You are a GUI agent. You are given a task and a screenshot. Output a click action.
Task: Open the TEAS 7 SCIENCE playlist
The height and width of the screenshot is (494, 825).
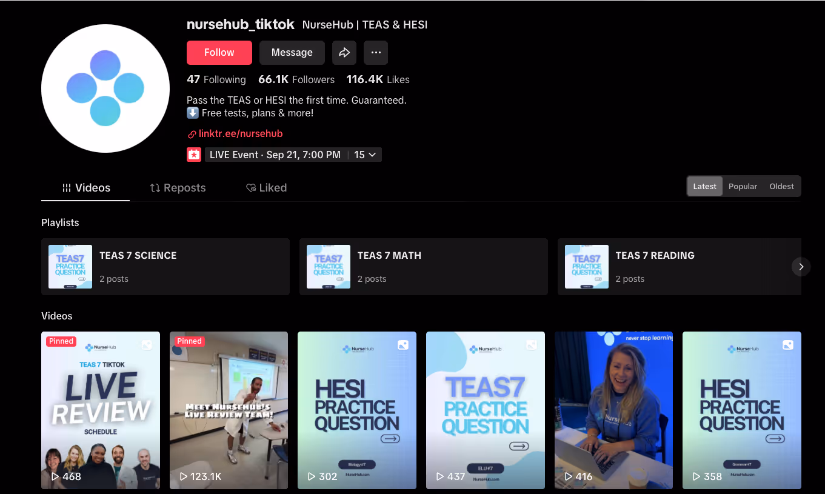click(x=165, y=267)
